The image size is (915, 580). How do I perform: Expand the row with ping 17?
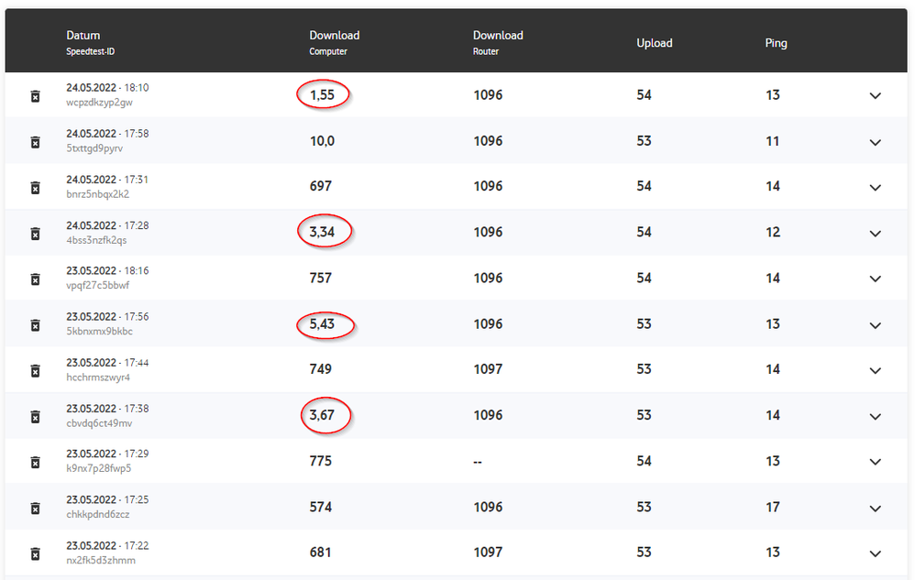pyautogui.click(x=875, y=508)
